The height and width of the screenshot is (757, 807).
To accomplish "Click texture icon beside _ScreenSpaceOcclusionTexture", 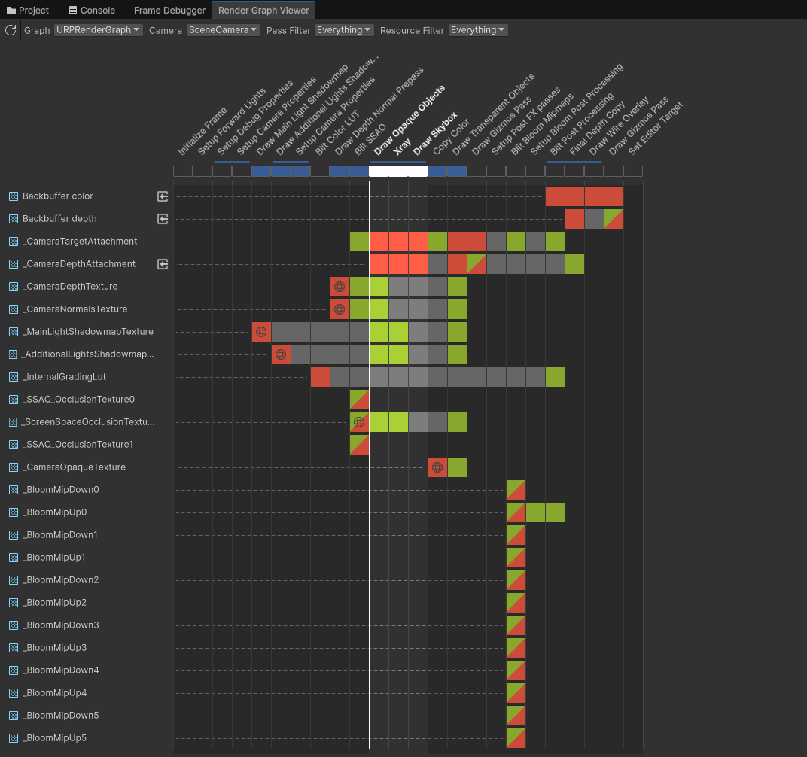I will 14,422.
